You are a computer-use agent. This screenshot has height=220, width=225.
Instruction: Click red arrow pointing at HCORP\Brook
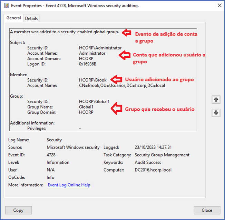point(117,80)
